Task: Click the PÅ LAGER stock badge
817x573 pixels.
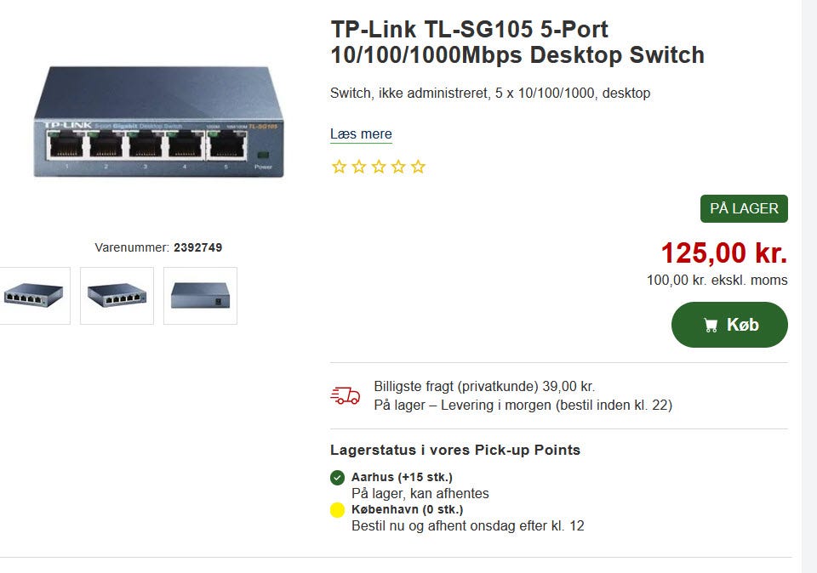Action: click(x=744, y=209)
